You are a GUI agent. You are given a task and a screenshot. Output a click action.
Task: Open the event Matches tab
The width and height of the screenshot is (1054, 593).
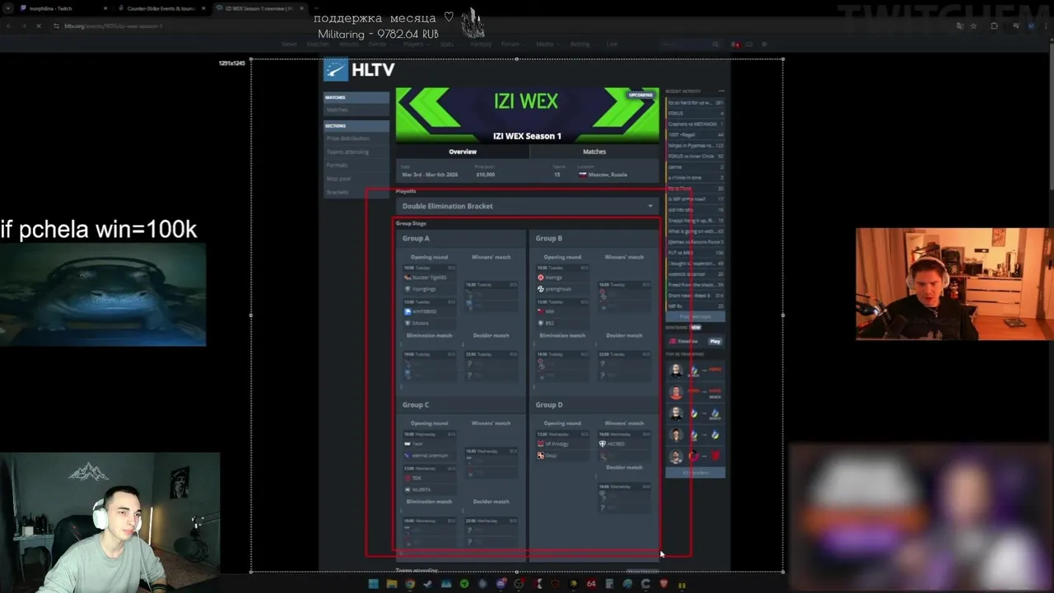point(595,152)
